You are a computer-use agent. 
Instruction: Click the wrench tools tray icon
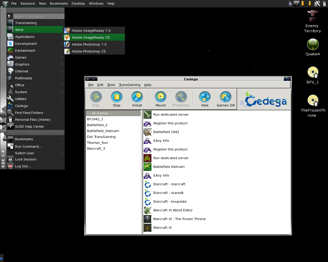click(x=317, y=4)
